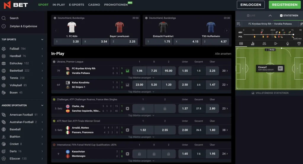Open the E-SPORTS tab
This screenshot has height=164, width=303.
(x=77, y=5)
